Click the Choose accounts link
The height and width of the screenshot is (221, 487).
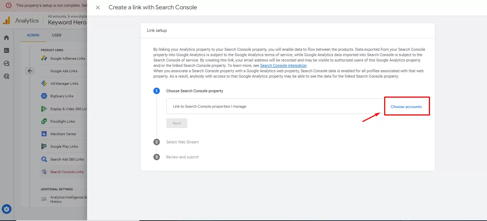(x=406, y=107)
